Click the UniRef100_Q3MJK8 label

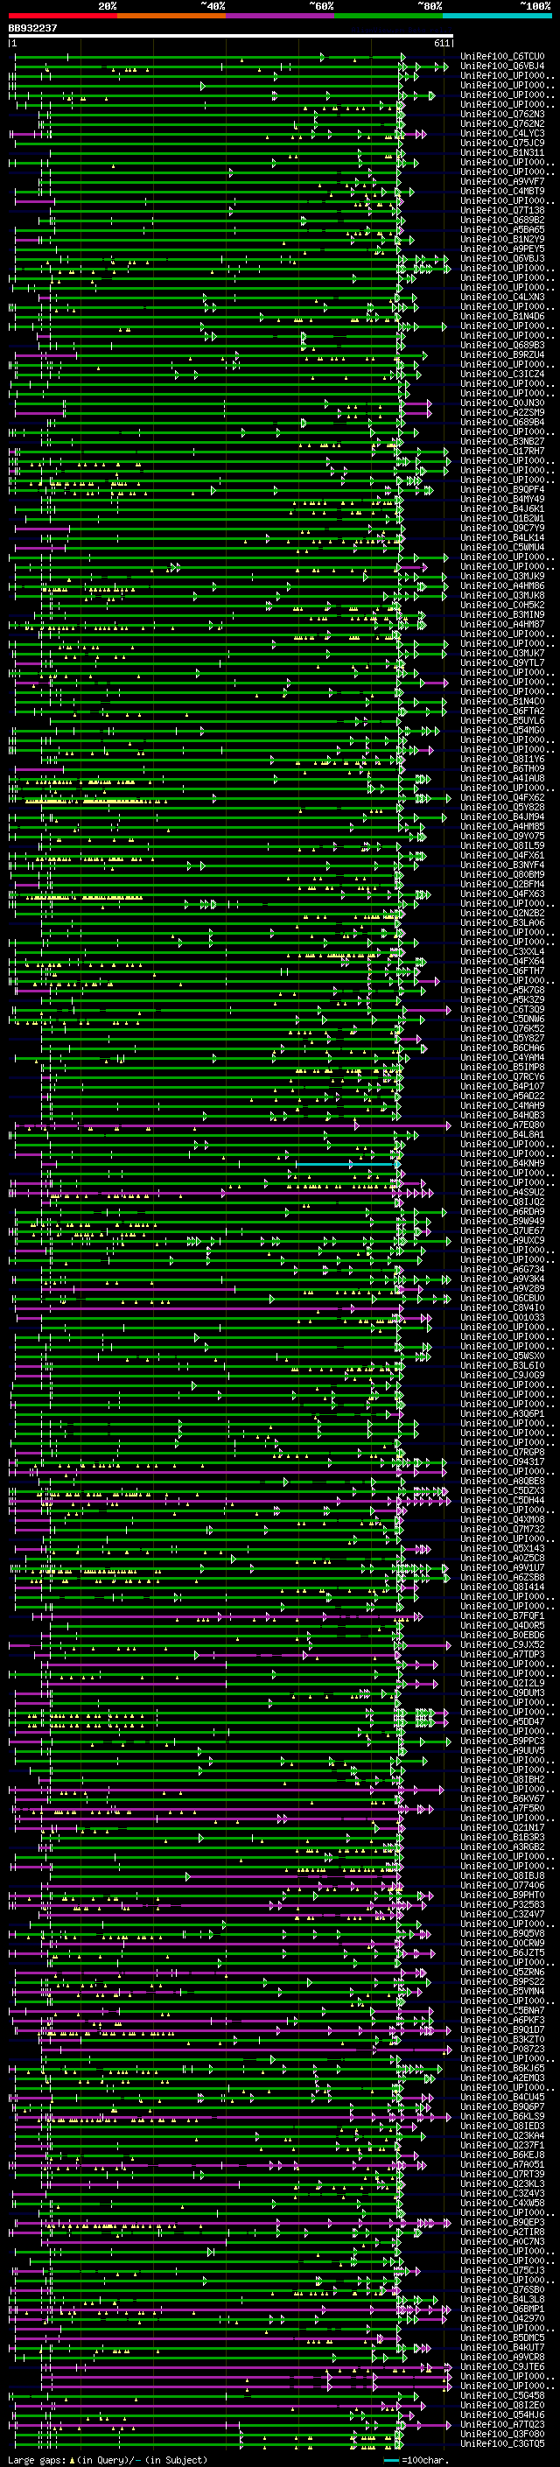click(x=502, y=596)
